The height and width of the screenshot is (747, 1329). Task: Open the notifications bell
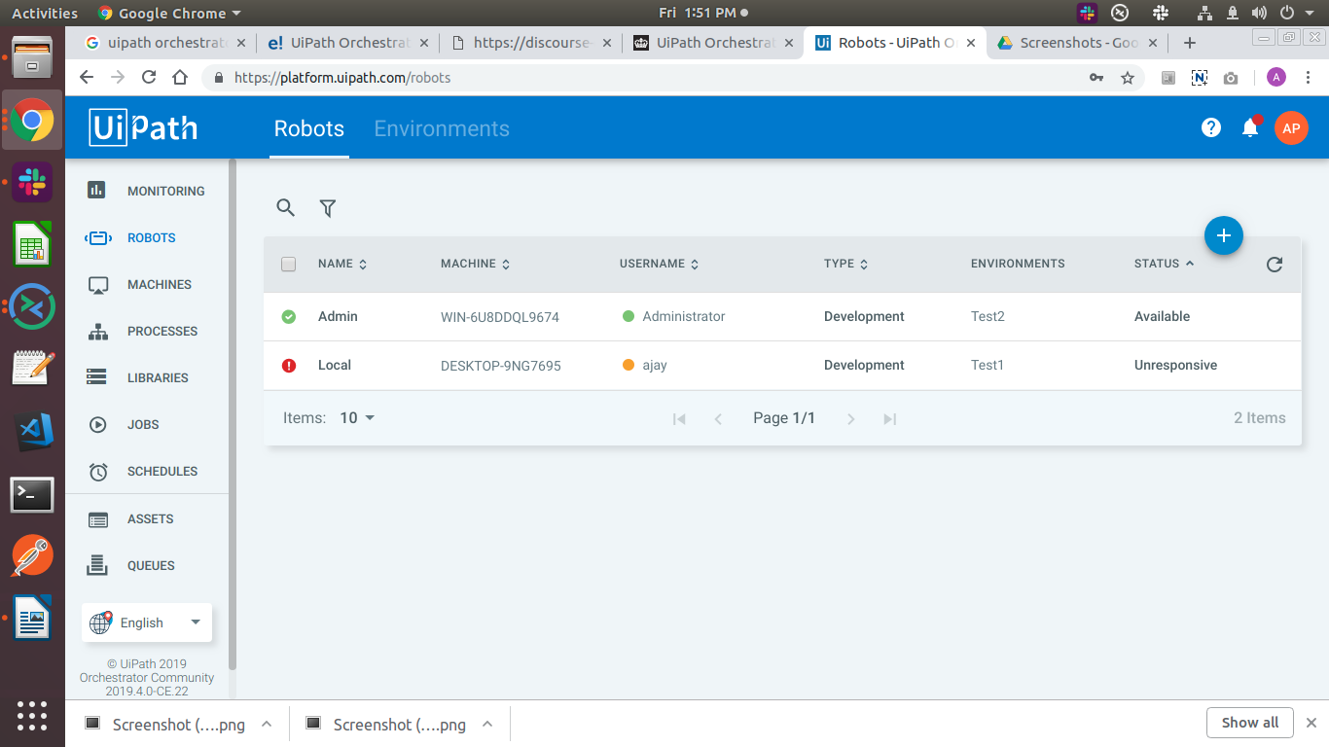pyautogui.click(x=1251, y=126)
